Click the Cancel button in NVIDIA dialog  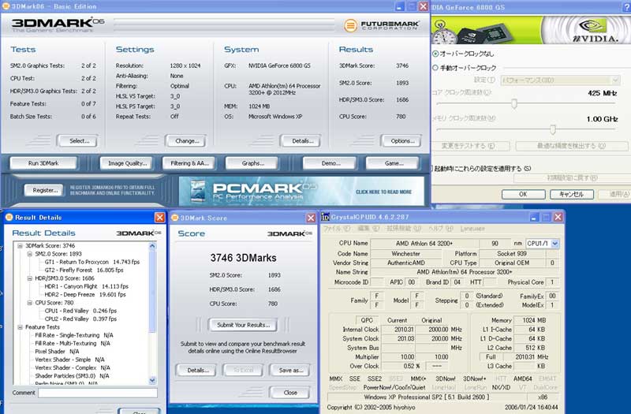(x=572, y=194)
